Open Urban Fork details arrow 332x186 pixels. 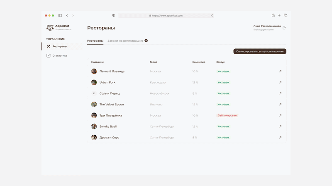point(280,82)
